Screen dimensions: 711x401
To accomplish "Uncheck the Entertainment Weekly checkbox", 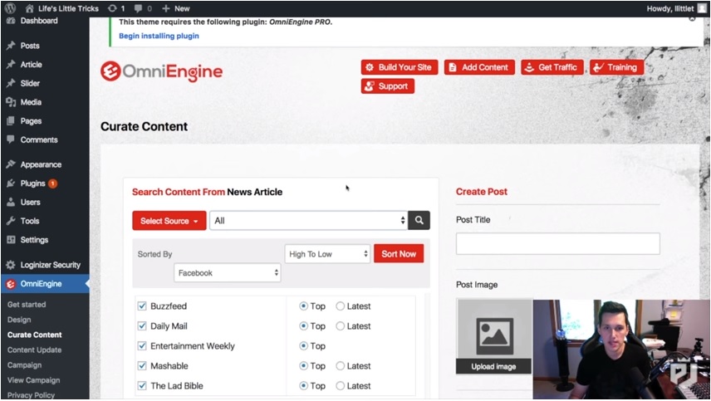I will pyautogui.click(x=142, y=345).
